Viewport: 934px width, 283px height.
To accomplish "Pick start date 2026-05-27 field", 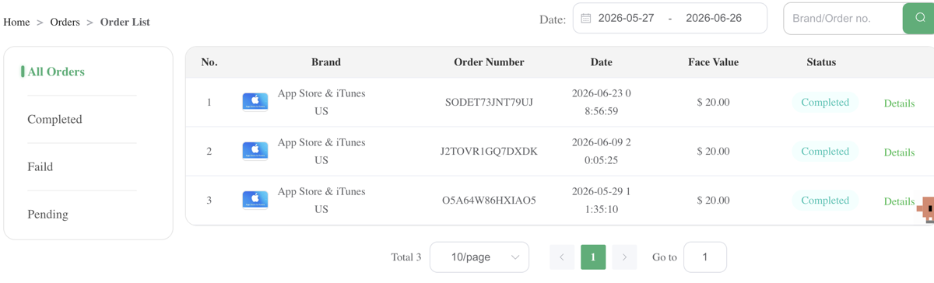I will click(626, 18).
